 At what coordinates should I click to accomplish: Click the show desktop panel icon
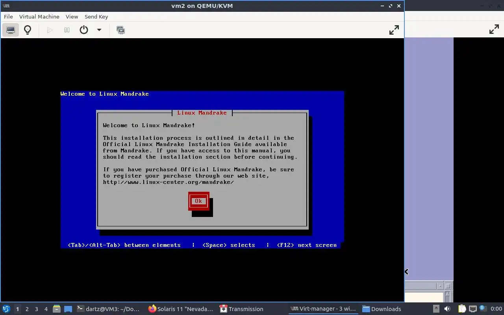click(x=68, y=309)
